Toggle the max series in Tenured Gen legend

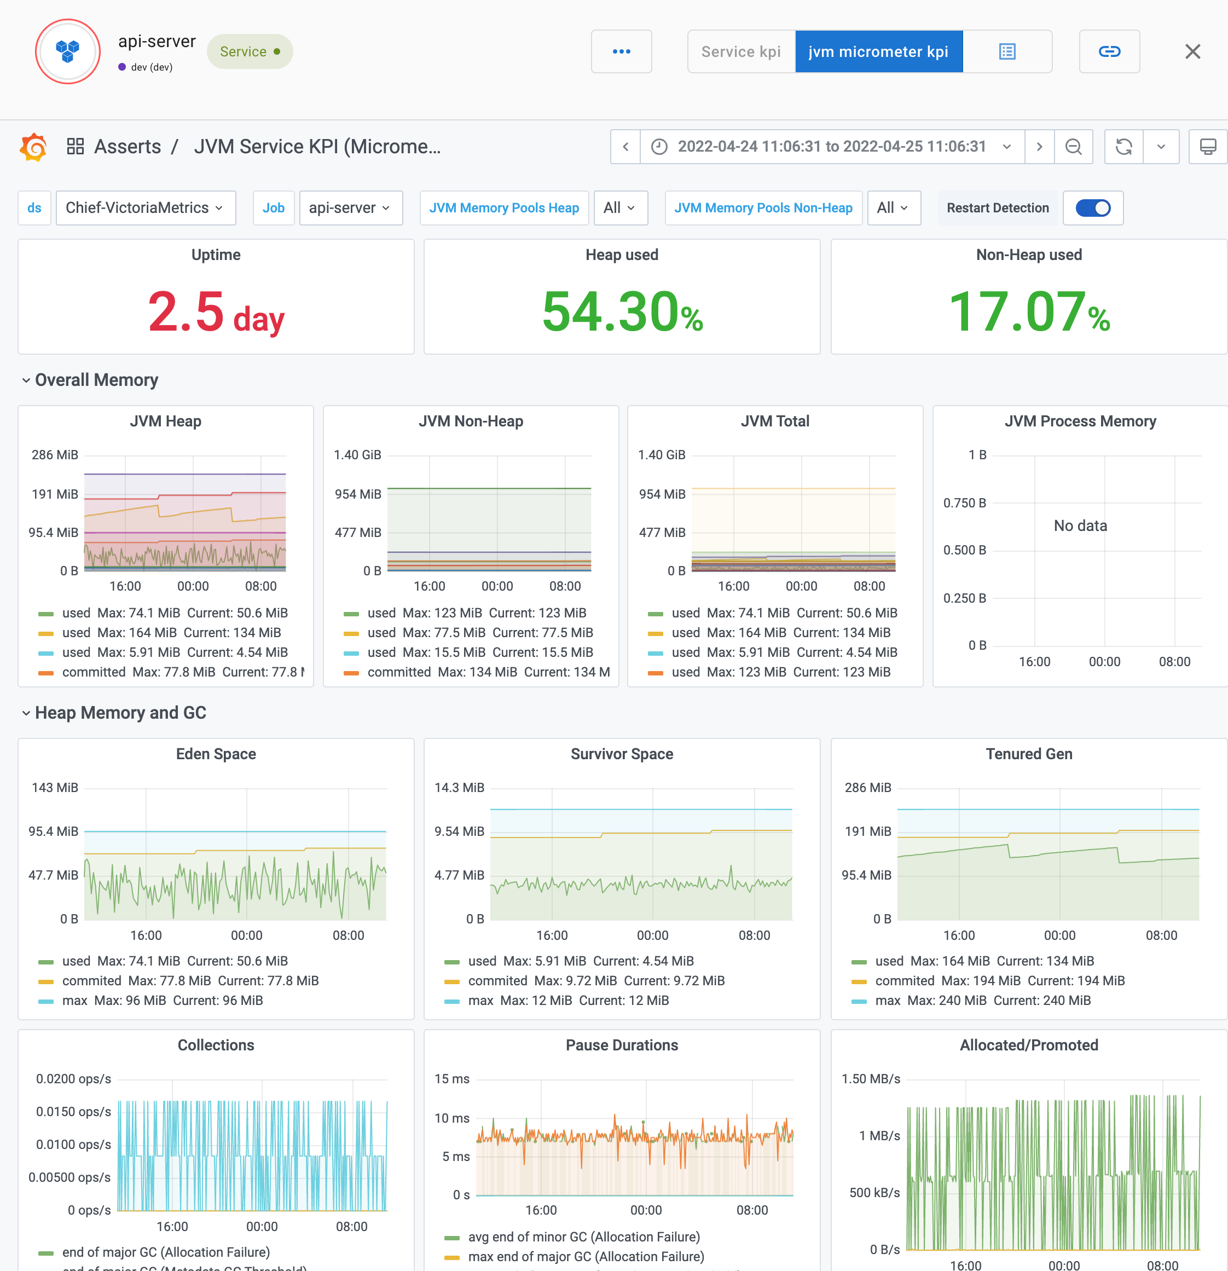point(888,1001)
